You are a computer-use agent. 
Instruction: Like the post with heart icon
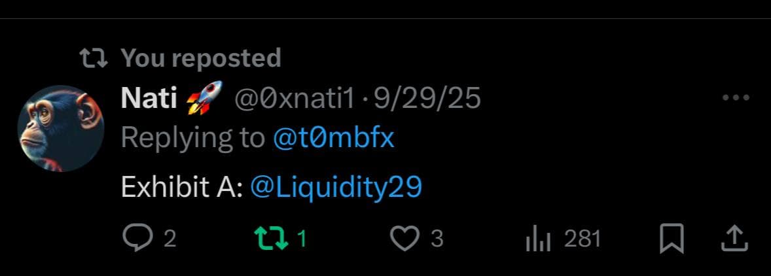[404, 239]
